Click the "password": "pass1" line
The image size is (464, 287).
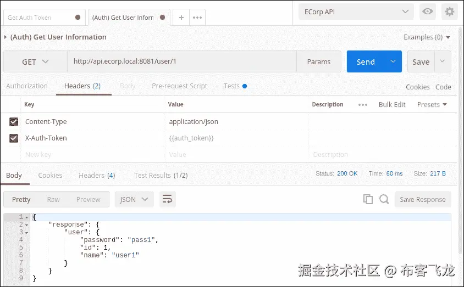[119, 240]
